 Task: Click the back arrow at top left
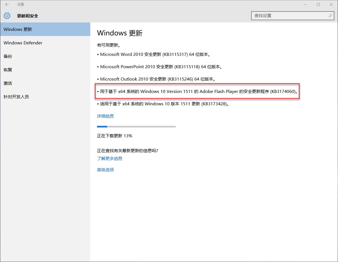6,4
